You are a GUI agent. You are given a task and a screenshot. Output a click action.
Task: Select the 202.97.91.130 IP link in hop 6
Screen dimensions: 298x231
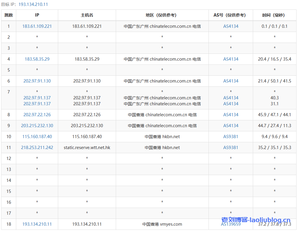click(37, 81)
